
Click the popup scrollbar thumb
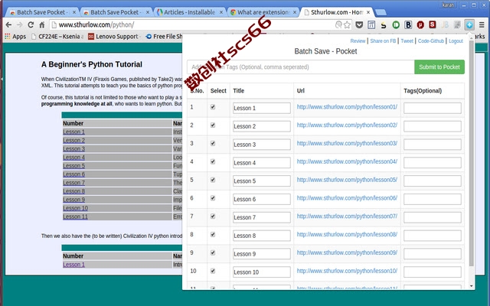[x=472, y=155]
